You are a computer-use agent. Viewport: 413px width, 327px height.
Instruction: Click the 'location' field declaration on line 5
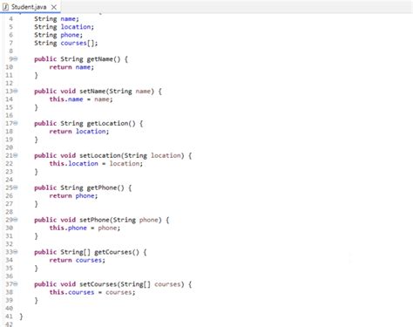[76, 27]
